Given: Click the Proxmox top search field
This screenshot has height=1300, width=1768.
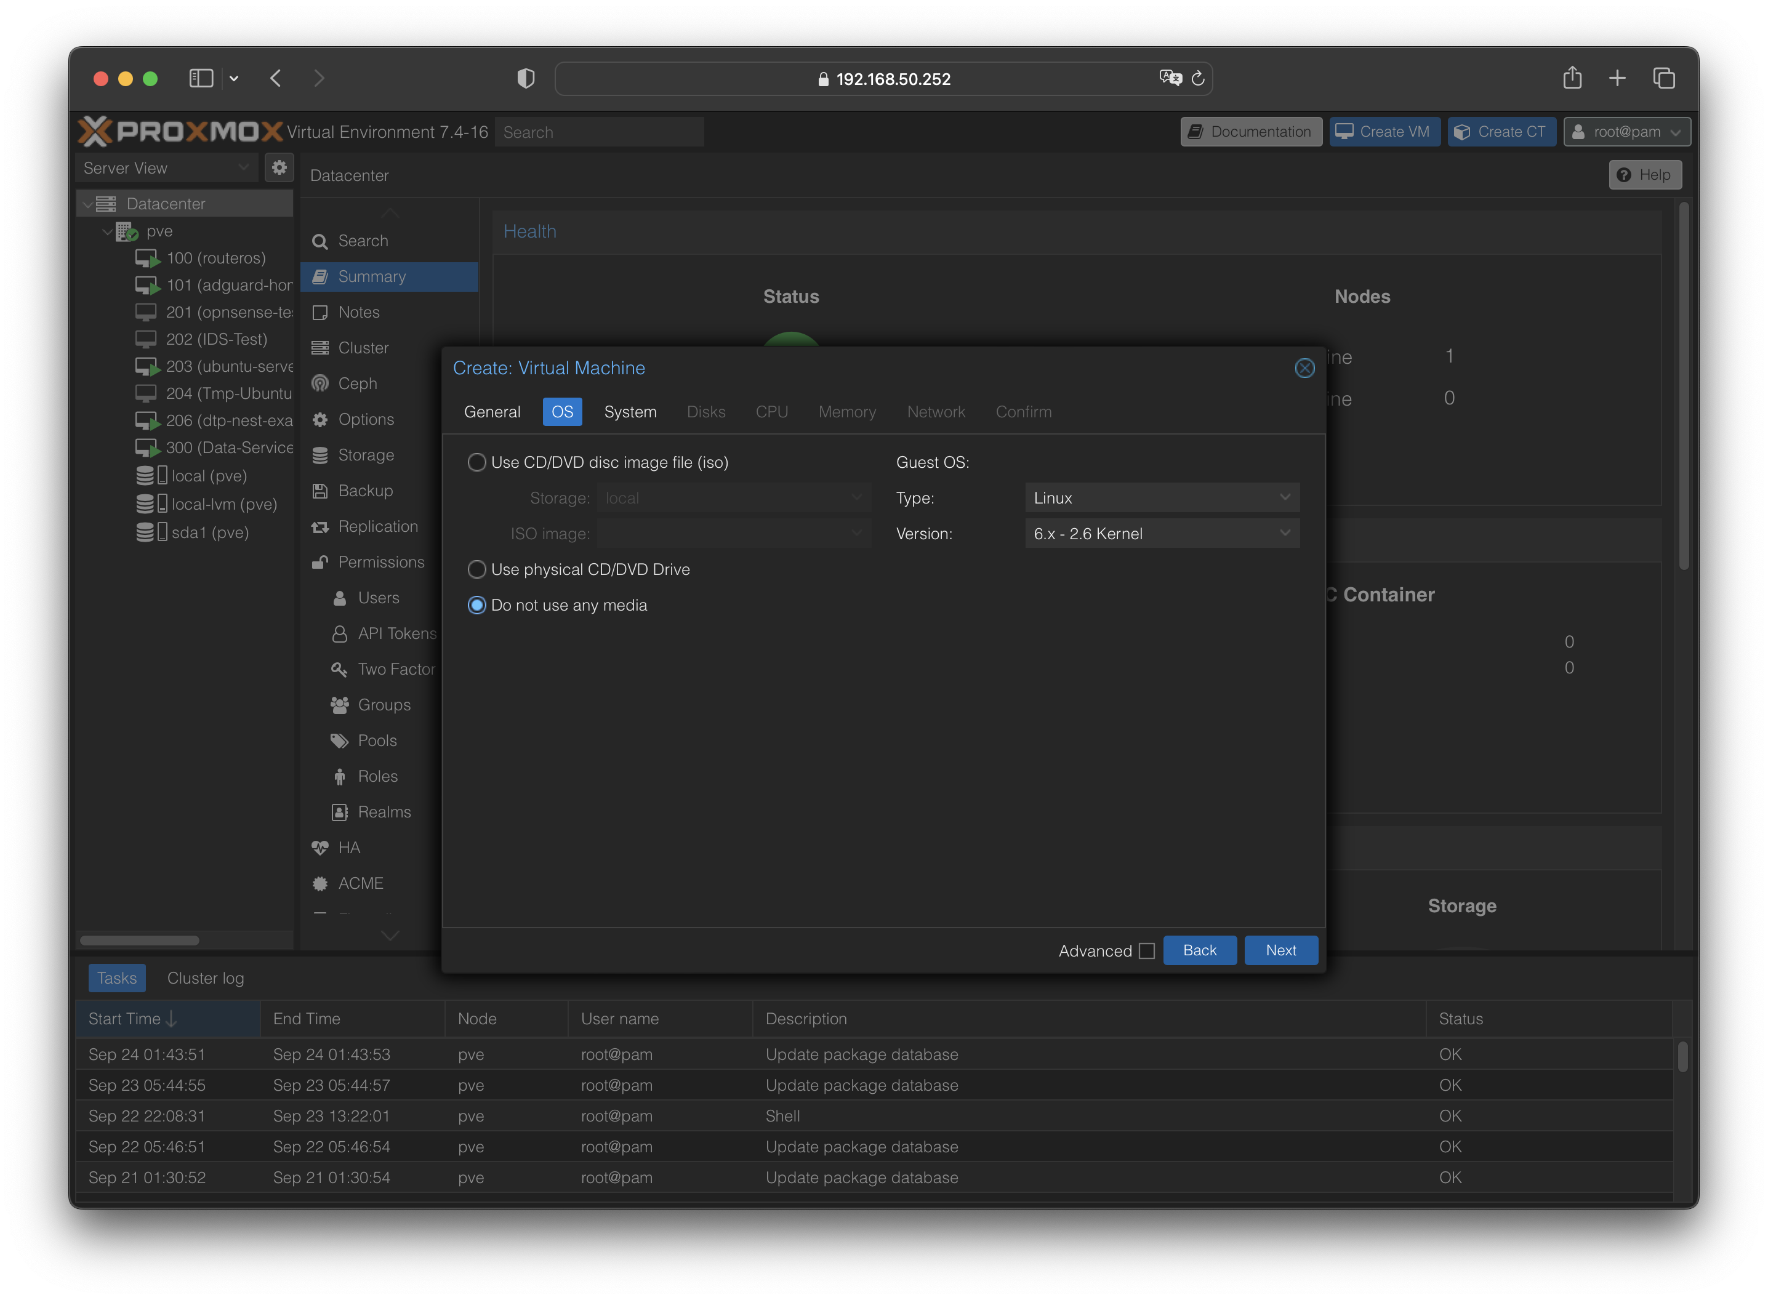Looking at the screenshot, I should click(x=599, y=132).
